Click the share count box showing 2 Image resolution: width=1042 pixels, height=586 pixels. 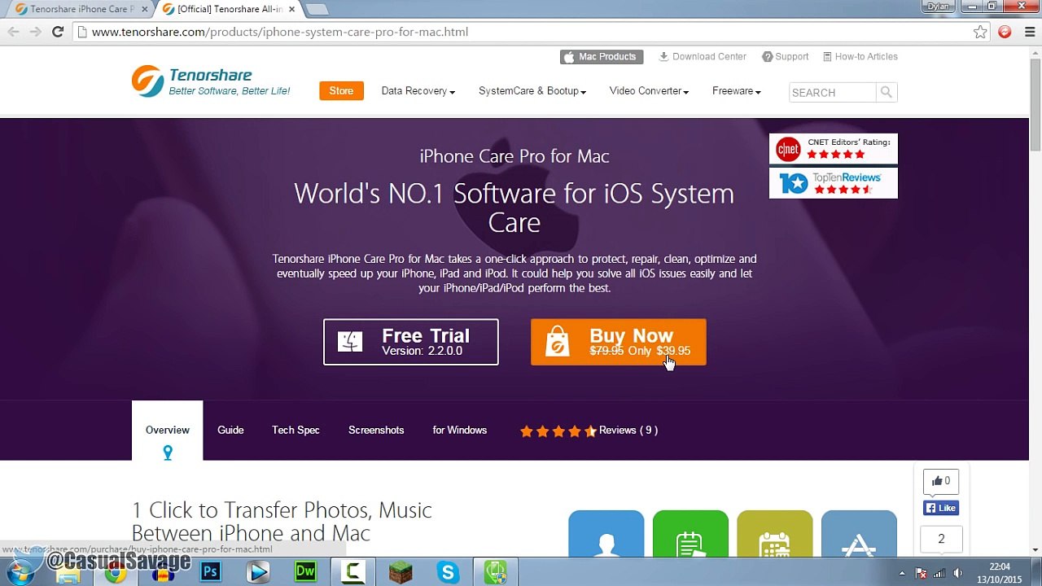tap(941, 539)
